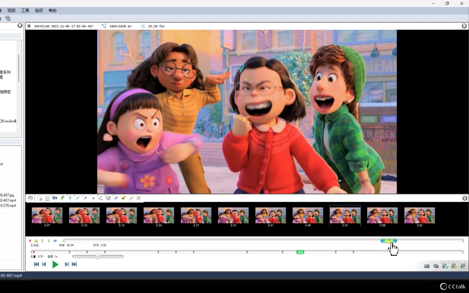Select the stopwatch chronometer tool

(108, 198)
